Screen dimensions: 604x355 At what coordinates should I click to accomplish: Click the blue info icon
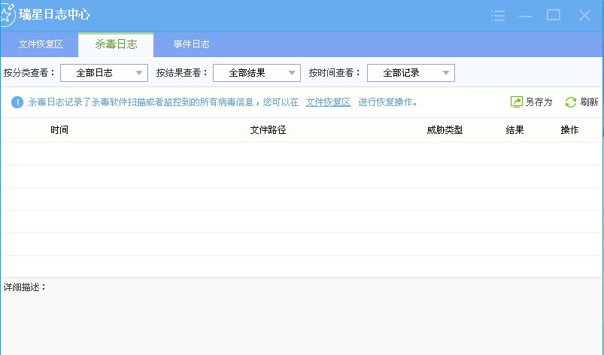(x=17, y=102)
